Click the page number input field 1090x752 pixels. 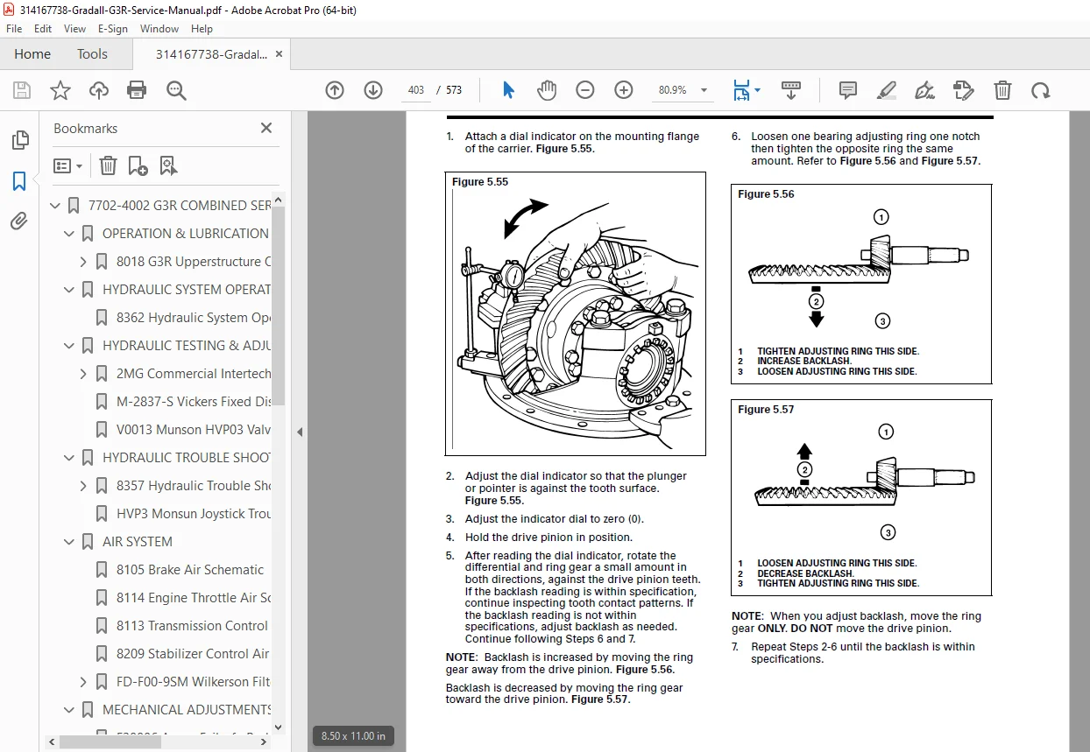click(416, 90)
